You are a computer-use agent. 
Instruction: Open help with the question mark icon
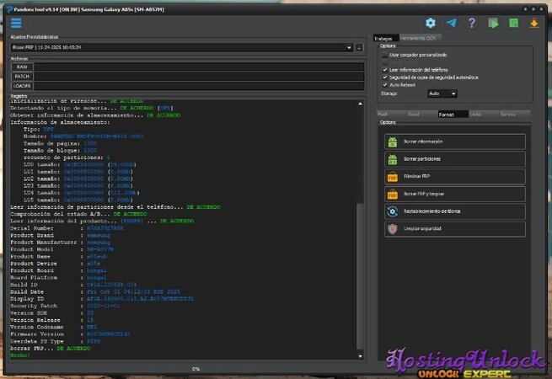(x=472, y=24)
